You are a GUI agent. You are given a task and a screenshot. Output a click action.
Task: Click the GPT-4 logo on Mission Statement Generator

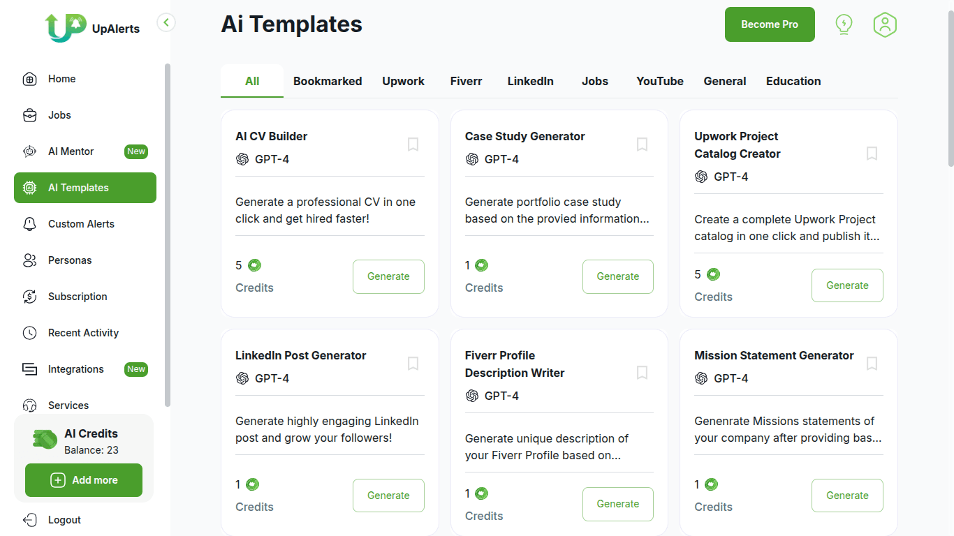[701, 378]
